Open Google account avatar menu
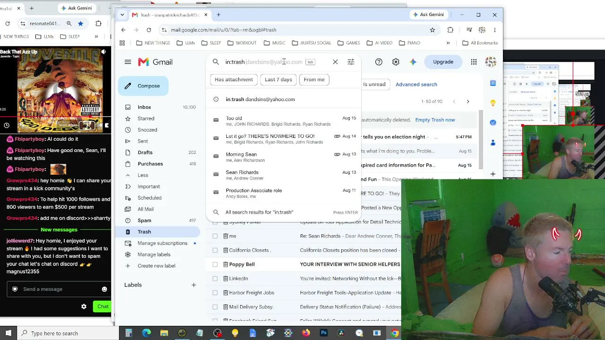Viewport: 605px width, 340px height. [x=491, y=62]
